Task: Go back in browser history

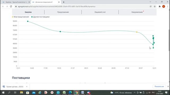Action: [x=3, y=6]
